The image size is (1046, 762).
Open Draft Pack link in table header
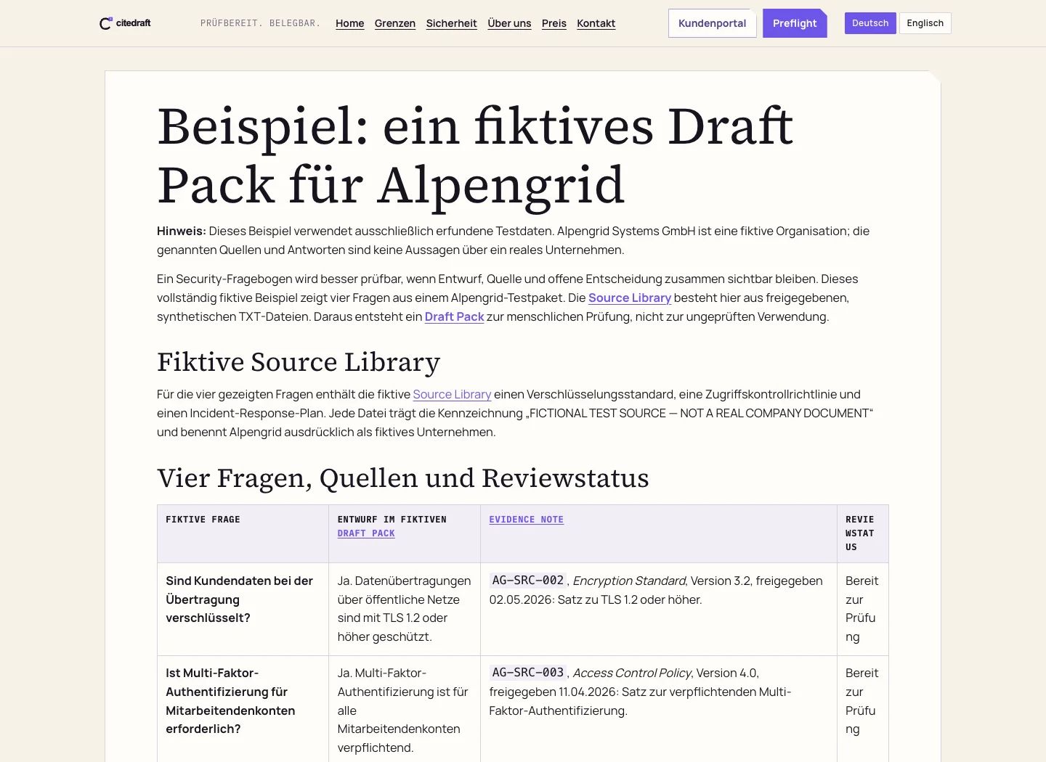click(366, 533)
